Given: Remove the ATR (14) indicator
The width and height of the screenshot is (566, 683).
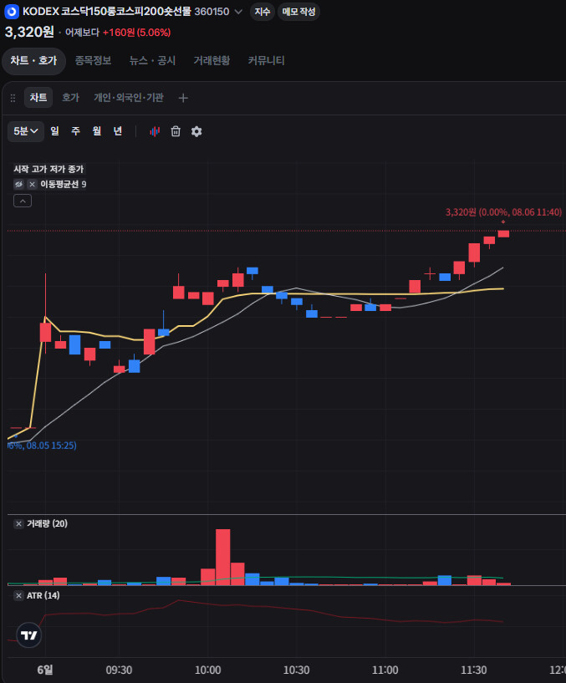Looking at the screenshot, I should (18, 595).
